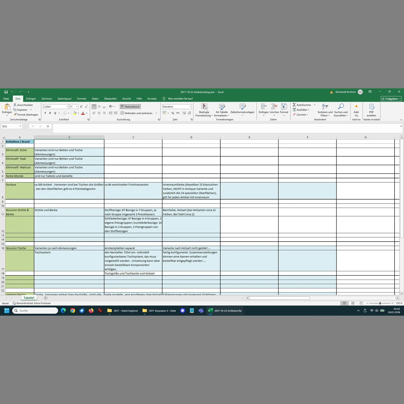This screenshot has width=404, height=404.
Task: Toggle underline U formatting
Action: tap(55, 113)
